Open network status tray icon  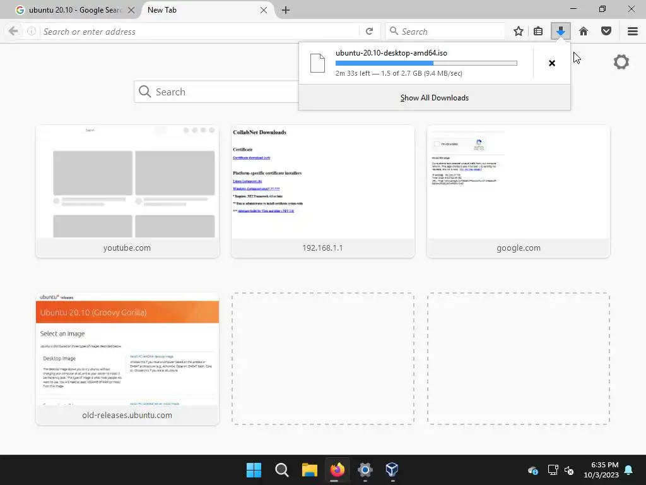click(553, 470)
